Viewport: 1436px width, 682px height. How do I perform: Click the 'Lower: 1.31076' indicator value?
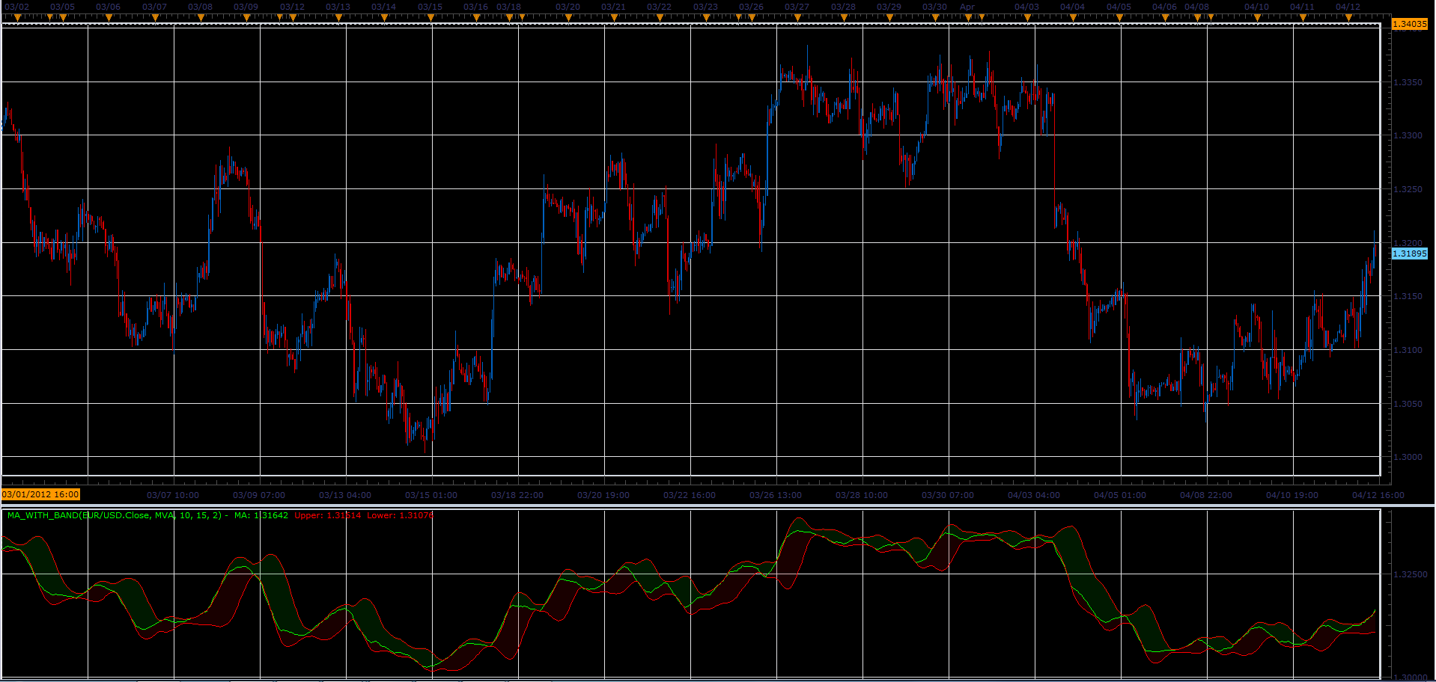click(400, 515)
